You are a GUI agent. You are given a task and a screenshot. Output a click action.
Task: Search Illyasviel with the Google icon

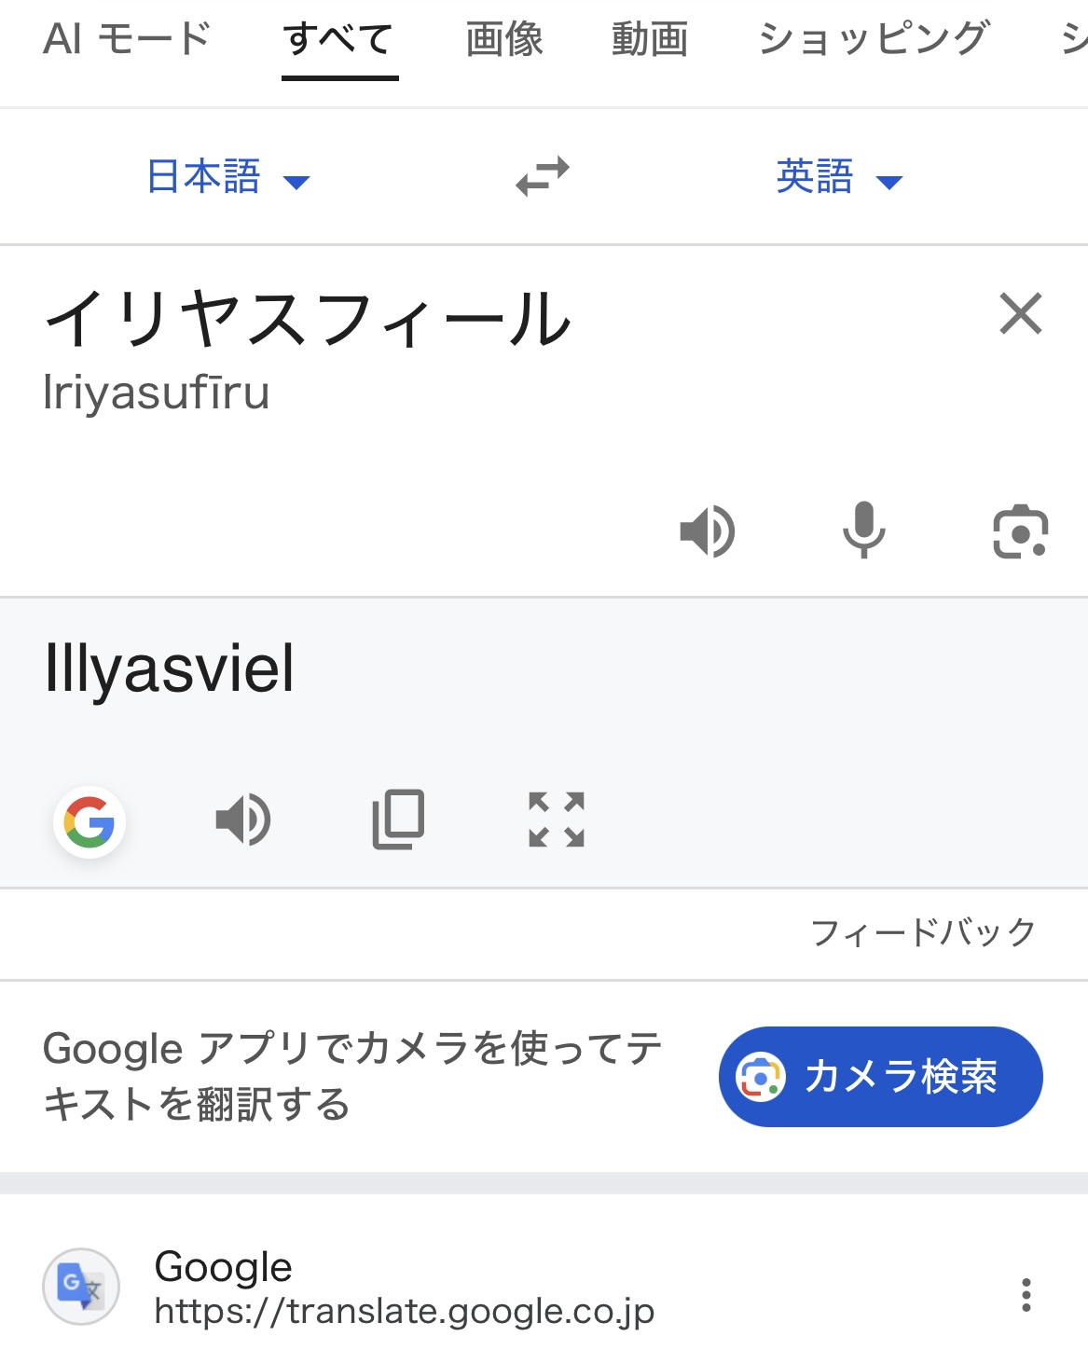[90, 822]
